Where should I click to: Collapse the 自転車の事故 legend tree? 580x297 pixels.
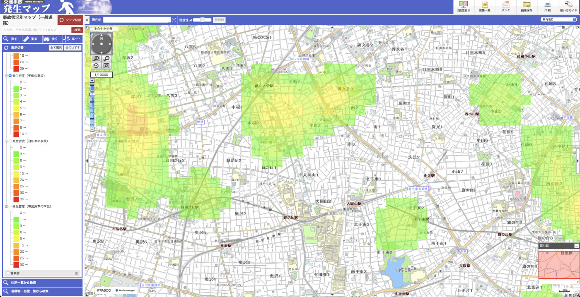6,141
